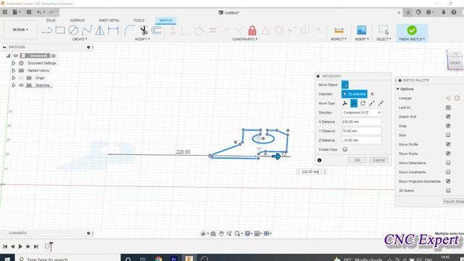The height and width of the screenshot is (261, 464).
Task: Collapse the Options section in Sketch Palette
Action: click(398, 89)
